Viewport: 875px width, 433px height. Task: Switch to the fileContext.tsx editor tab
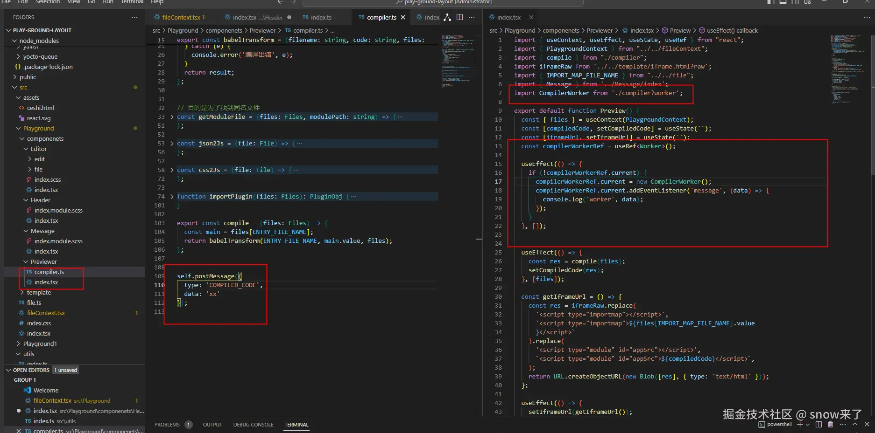pyautogui.click(x=181, y=17)
